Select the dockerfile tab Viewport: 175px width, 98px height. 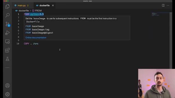[44, 5]
